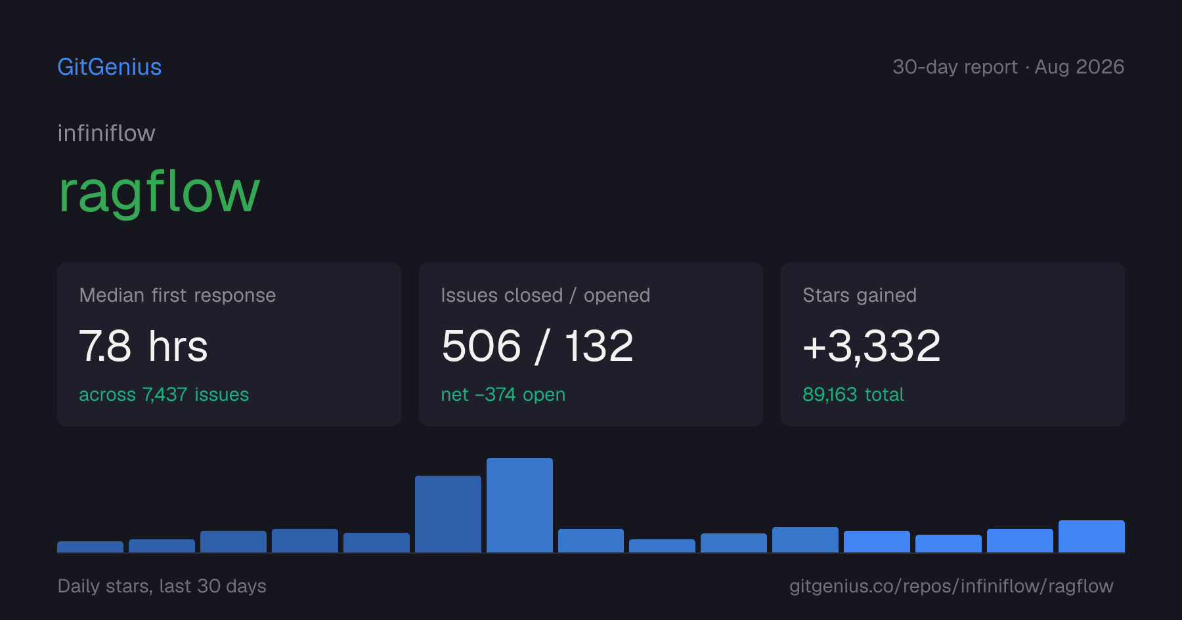The width and height of the screenshot is (1182, 620).
Task: Click the "89,163 total" text
Action: (853, 394)
